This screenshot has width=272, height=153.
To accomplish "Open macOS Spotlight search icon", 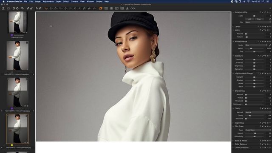I will [x=263, y=1].
